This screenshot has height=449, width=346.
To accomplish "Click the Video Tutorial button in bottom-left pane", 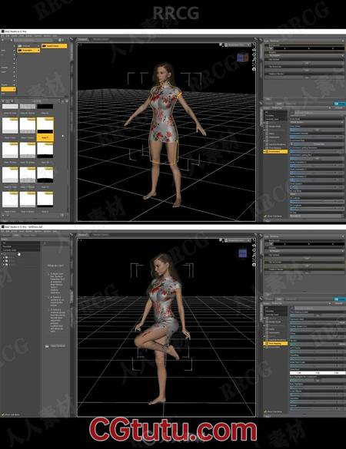I will (58, 346).
